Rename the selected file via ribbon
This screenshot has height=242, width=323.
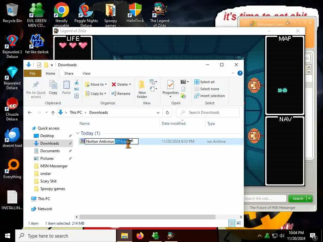point(121,94)
